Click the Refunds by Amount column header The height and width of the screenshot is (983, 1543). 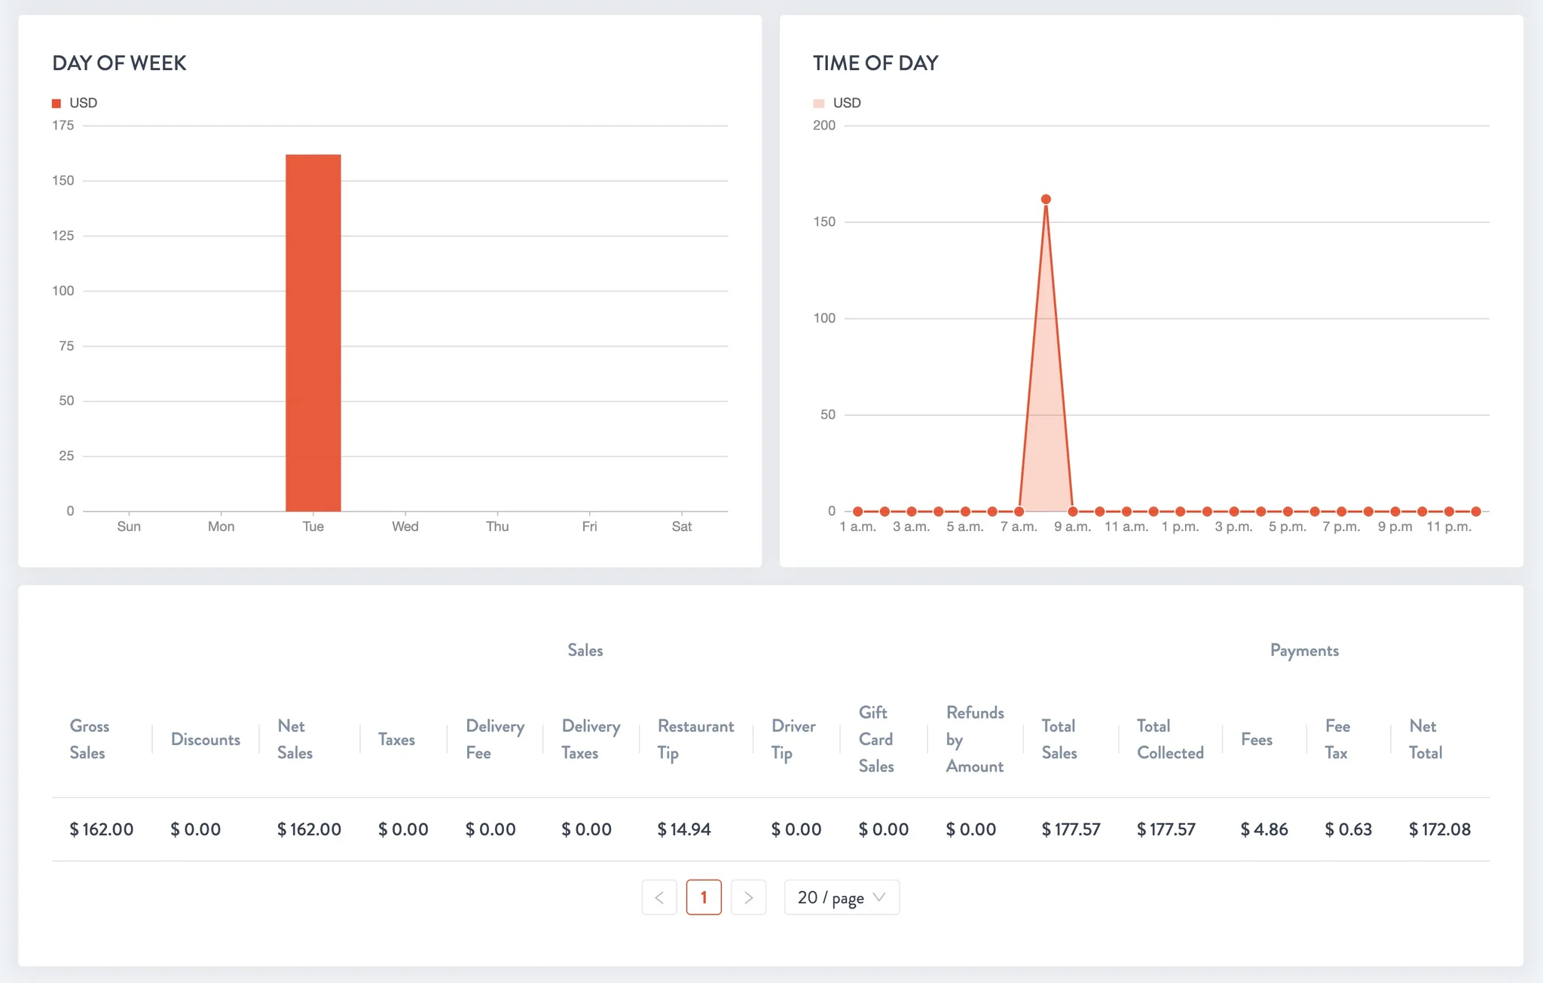[975, 739]
